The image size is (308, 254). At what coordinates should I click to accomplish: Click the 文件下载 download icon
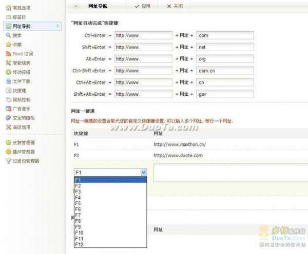[8, 81]
